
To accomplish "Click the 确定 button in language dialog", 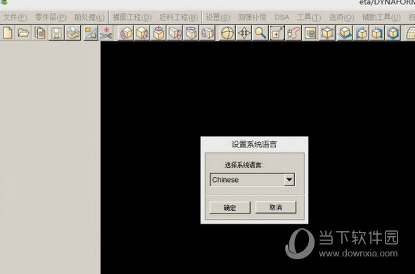I will click(x=230, y=207).
